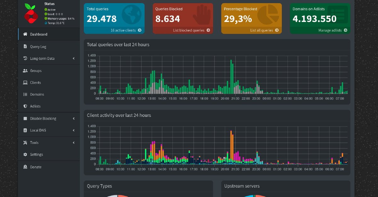
Task: Expand the Disable Blocking options
Action: pos(73,118)
